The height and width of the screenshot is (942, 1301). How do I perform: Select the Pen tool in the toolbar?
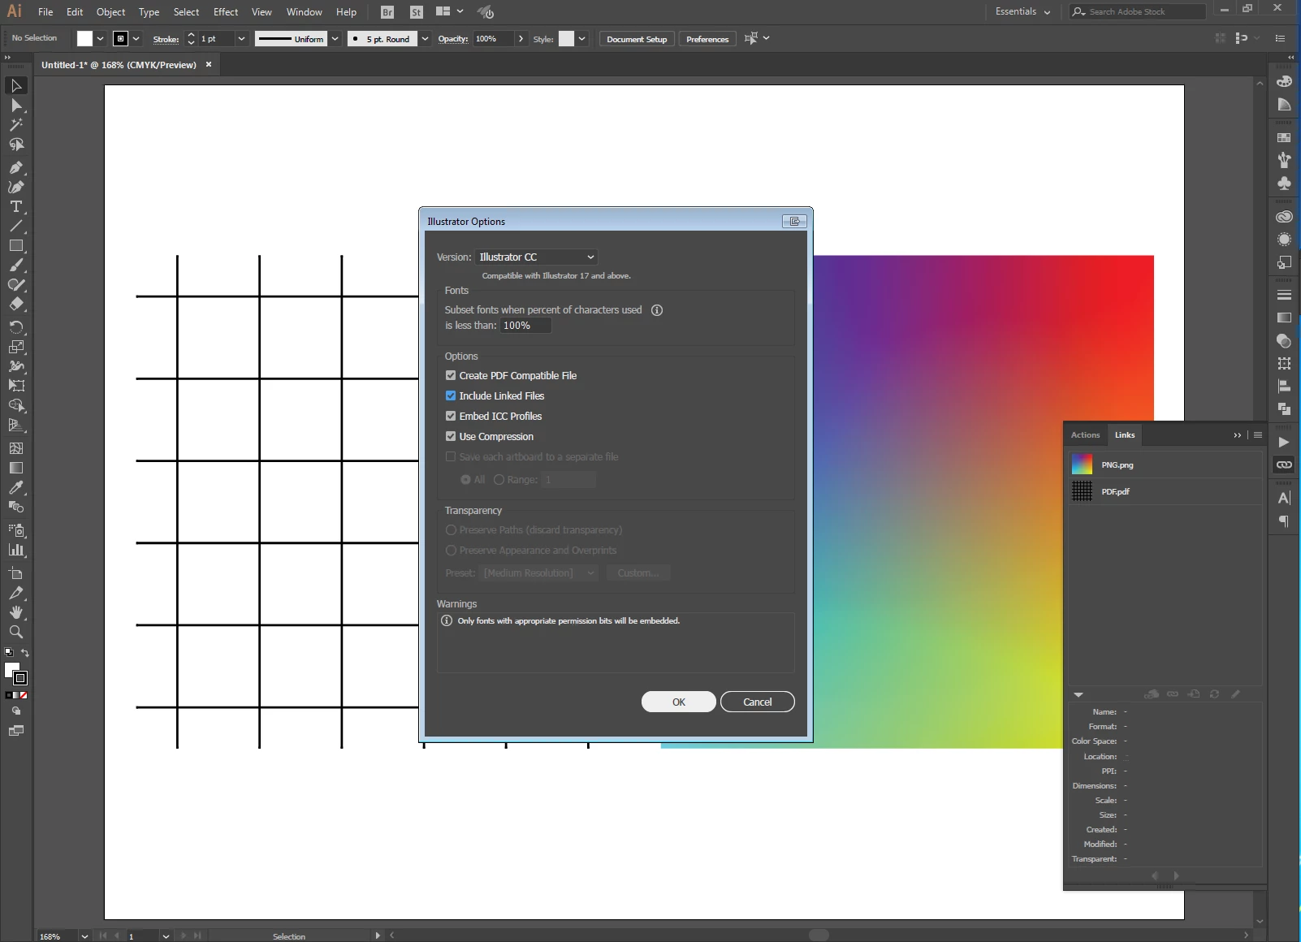pyautogui.click(x=15, y=167)
